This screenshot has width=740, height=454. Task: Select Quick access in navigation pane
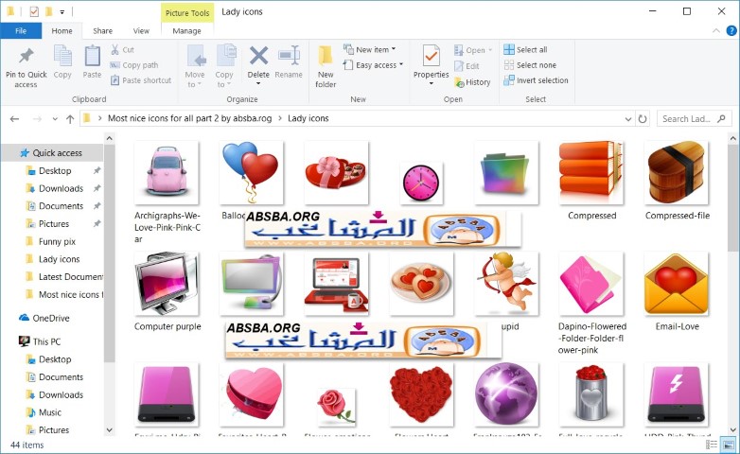(x=52, y=153)
